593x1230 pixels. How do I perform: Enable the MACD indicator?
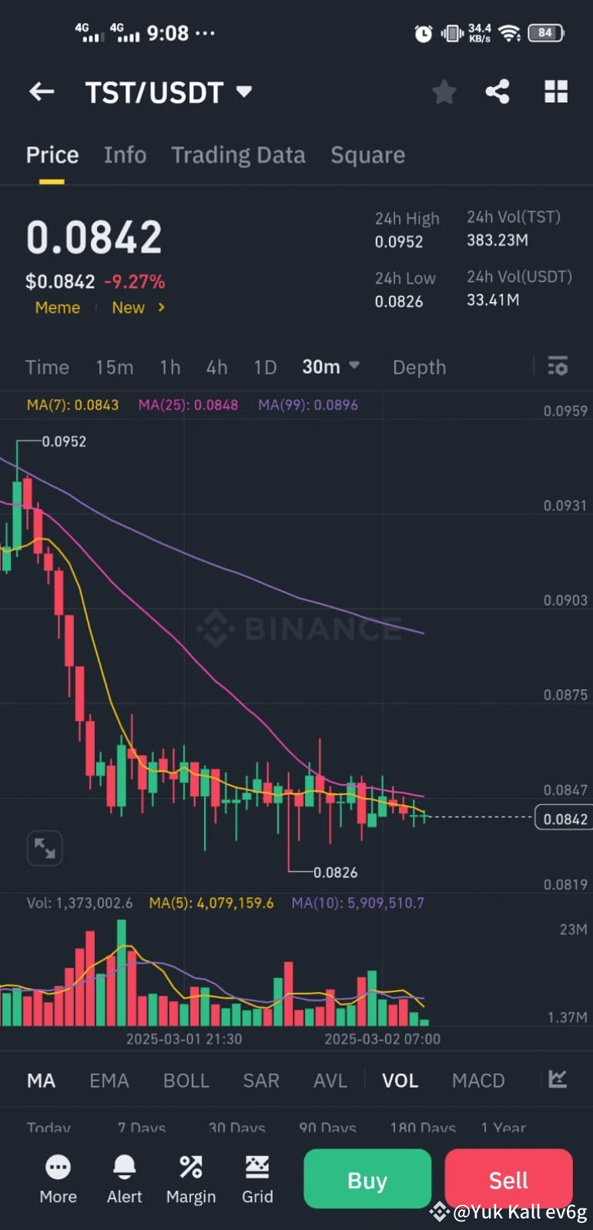477,1080
